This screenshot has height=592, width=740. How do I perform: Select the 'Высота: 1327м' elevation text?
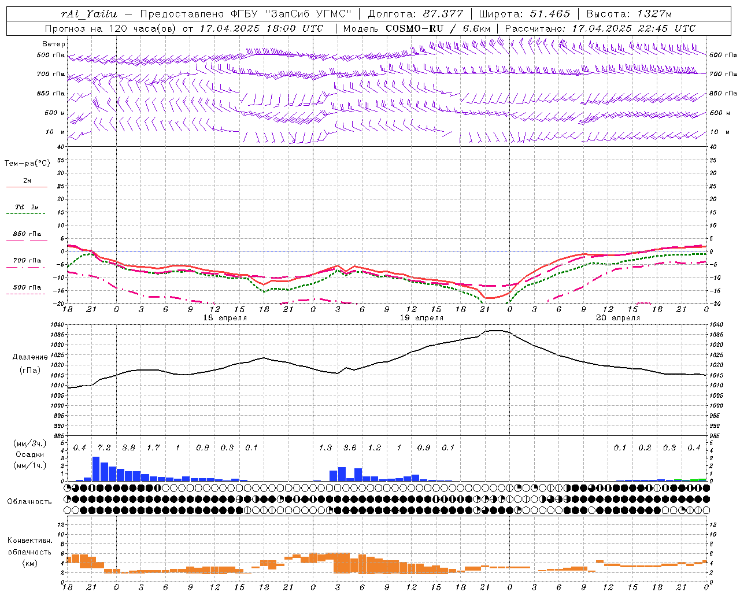(x=629, y=14)
